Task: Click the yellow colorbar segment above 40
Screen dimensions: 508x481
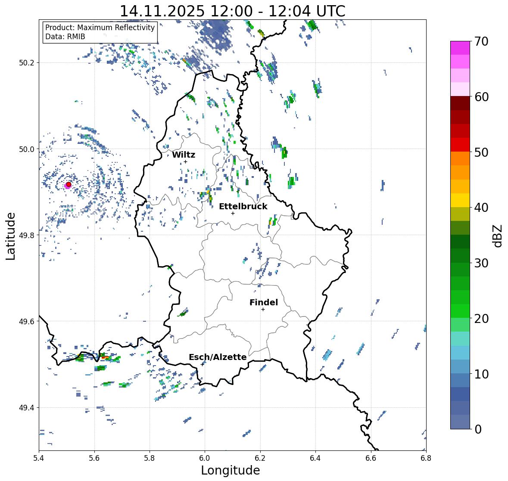Action: coord(460,200)
